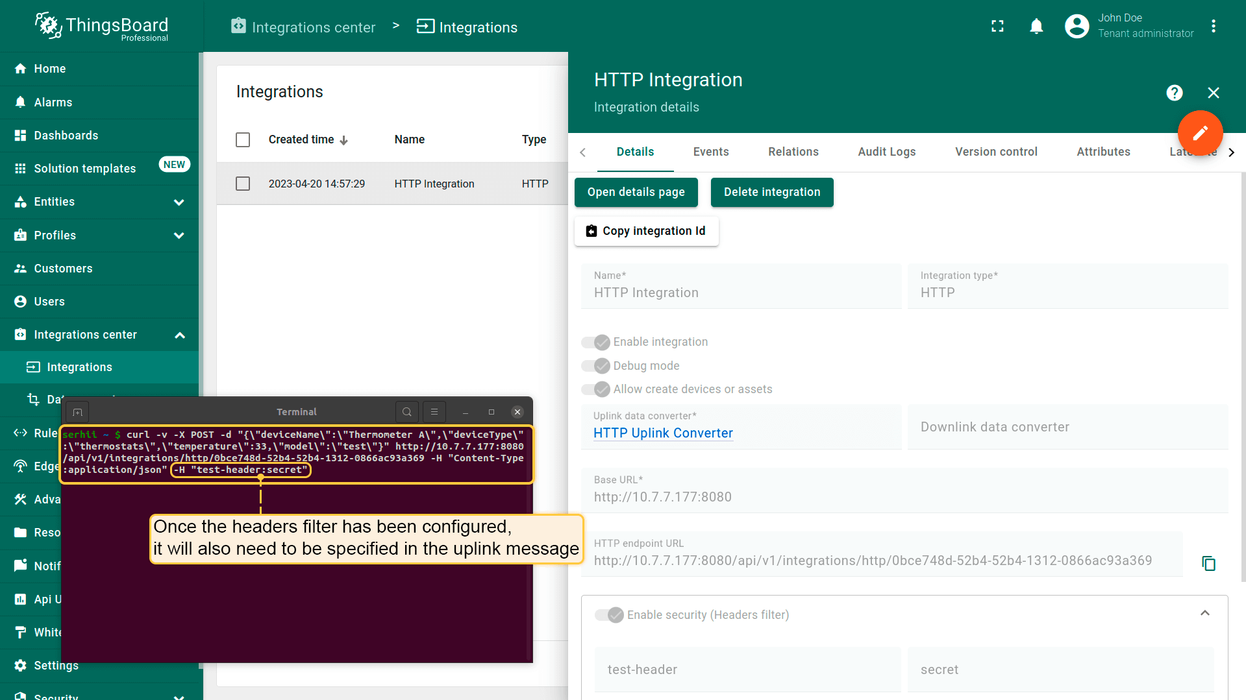Open the help icon in integration panel
This screenshot has width=1246, height=700.
coord(1174,93)
